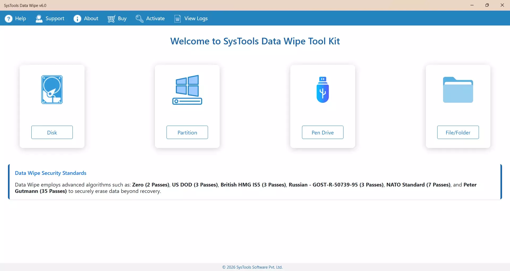Click the SysTools copyright footer text
Screen dimensions: 510x271
[x=252, y=267]
